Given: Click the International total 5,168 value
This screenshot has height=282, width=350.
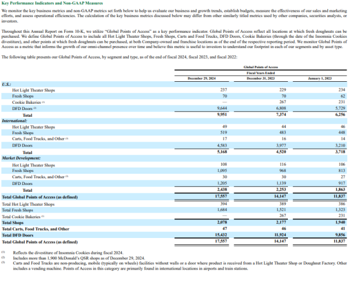Looking at the screenshot, I should [222, 152].
